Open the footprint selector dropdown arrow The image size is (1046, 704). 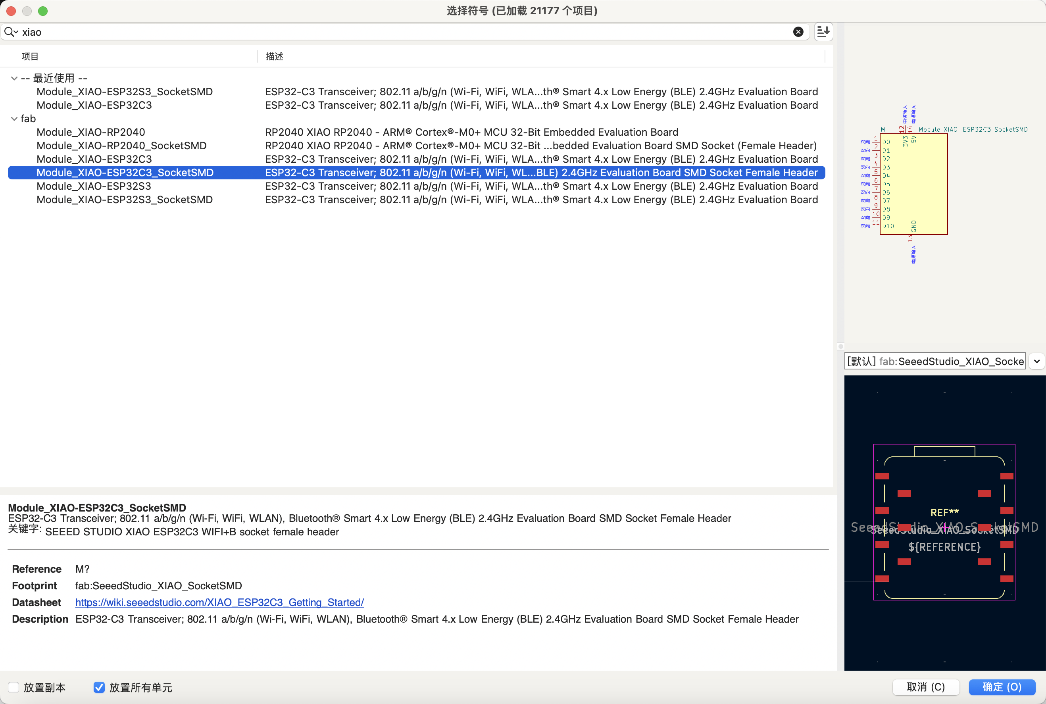(x=1036, y=361)
